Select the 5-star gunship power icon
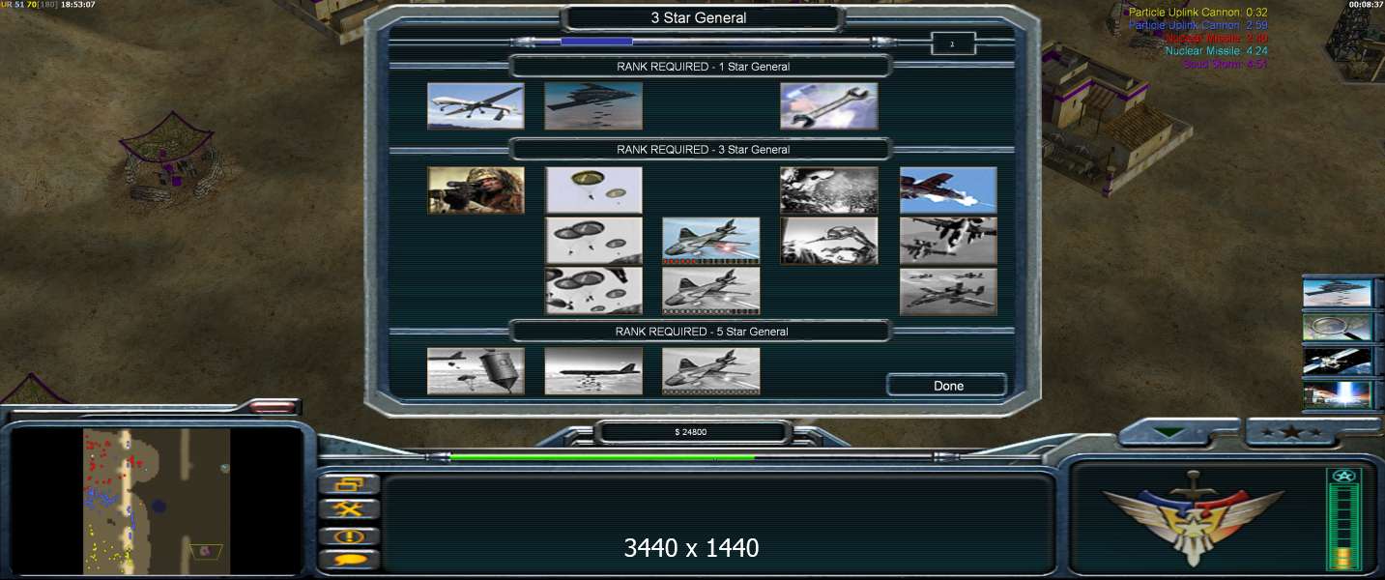Viewport: 1385px width, 580px height. coord(711,371)
